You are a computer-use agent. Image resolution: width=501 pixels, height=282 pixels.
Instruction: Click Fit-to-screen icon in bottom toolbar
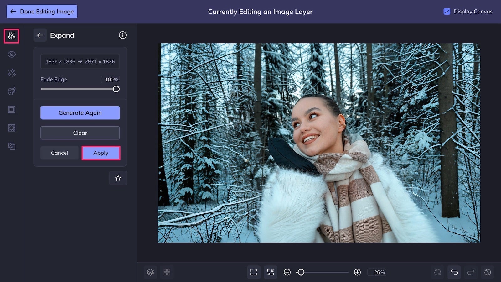coord(271,272)
